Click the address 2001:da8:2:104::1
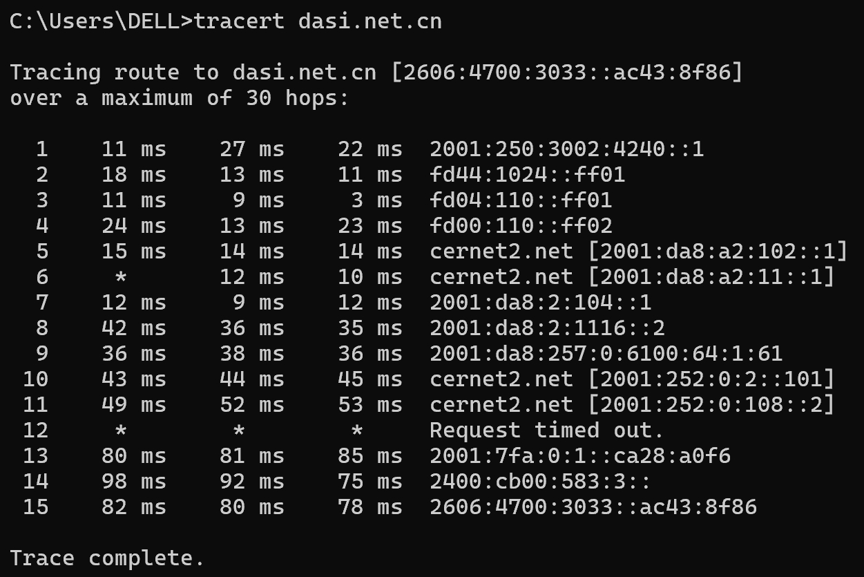The height and width of the screenshot is (577, 864). [x=540, y=303]
